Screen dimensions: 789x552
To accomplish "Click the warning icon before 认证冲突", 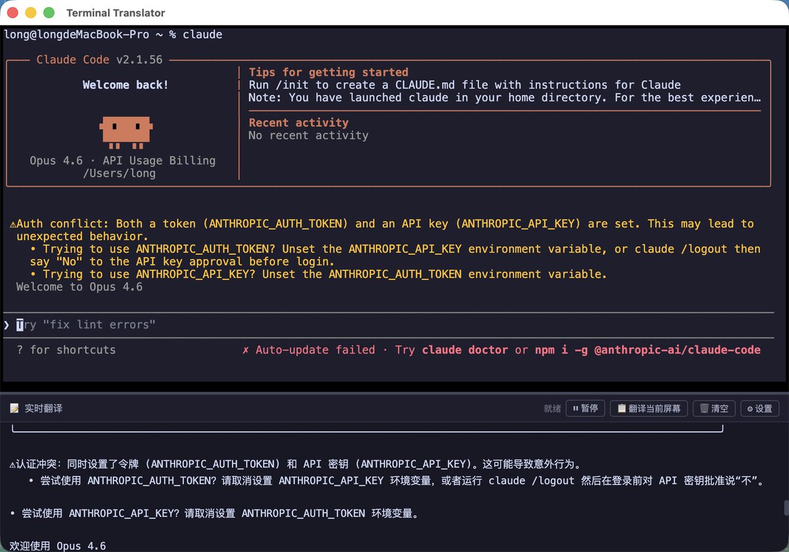I will click(13, 464).
